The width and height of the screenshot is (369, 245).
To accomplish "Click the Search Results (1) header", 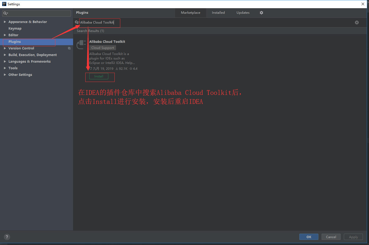I will coord(90,31).
